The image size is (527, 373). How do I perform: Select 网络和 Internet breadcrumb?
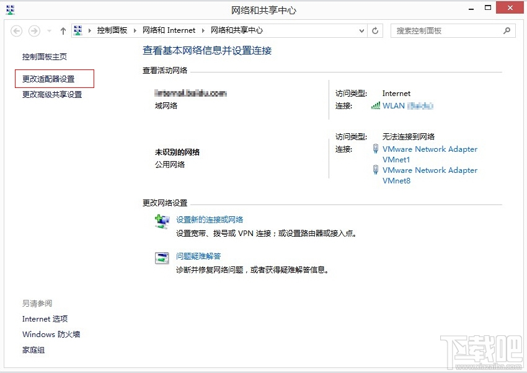point(169,30)
